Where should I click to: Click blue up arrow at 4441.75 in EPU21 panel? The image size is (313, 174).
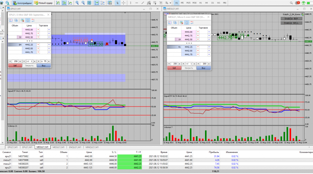pos(49,52)
